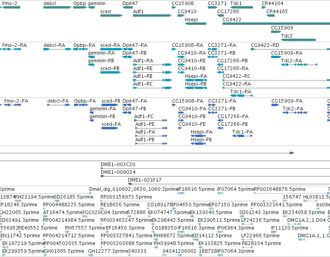Click the geminin-RA transcript label
This screenshot has width=330, height=257.
point(102,53)
